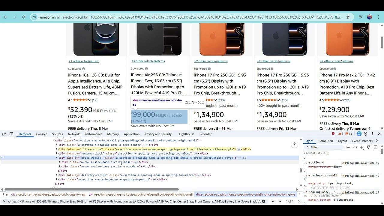Viewport: 384px width, 216px height.
Task: Click Sponsored info icon for iPhone 17 Pro Max
Action: click(335, 69)
